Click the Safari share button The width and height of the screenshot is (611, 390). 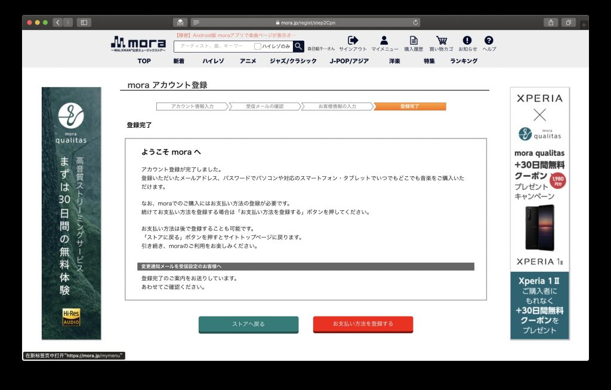tap(551, 23)
